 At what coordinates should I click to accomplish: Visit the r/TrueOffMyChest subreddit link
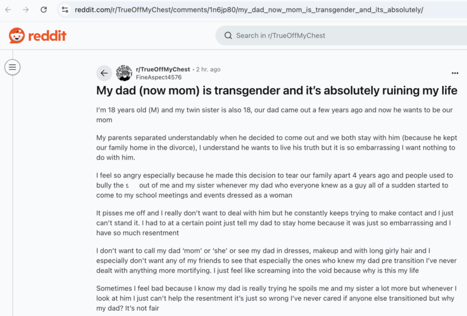162,69
